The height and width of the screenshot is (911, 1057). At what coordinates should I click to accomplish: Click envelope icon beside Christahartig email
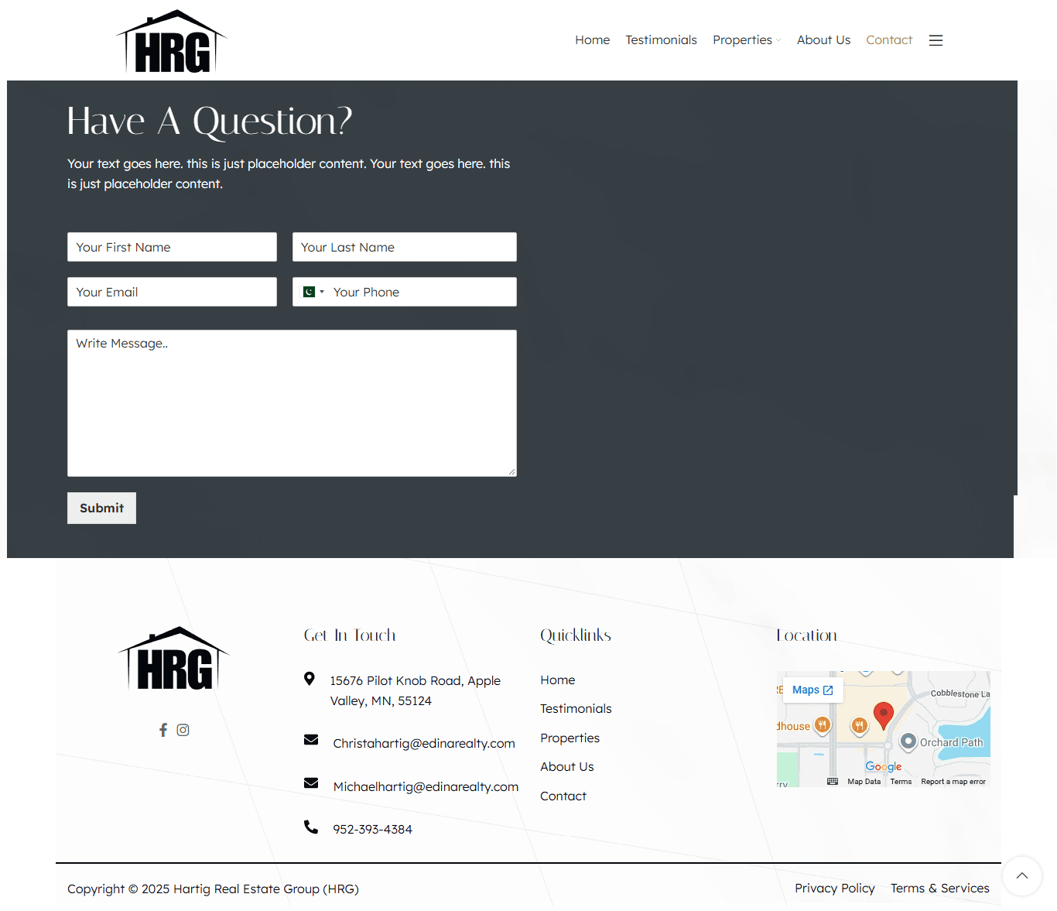point(311,740)
